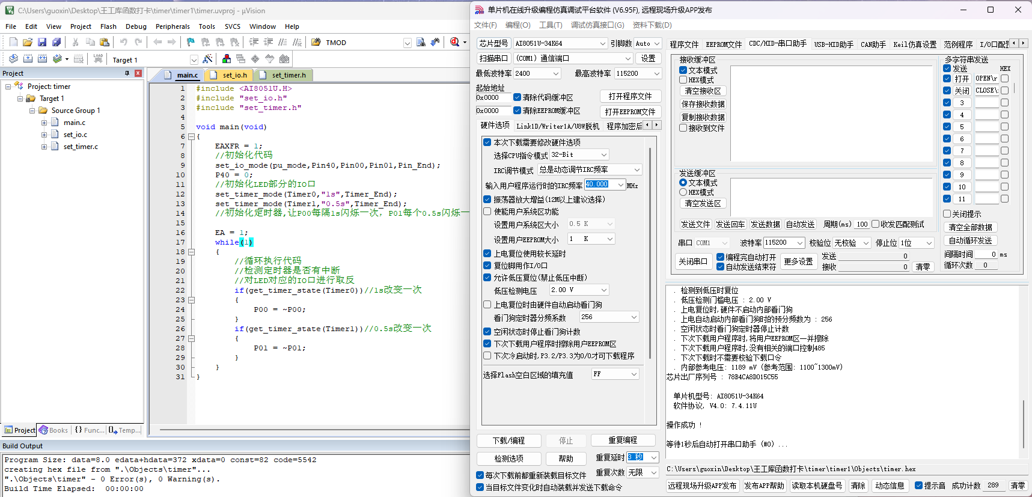This screenshot has width=1032, height=497.
Task: Click the Undo arrow icon
Action: click(x=124, y=42)
